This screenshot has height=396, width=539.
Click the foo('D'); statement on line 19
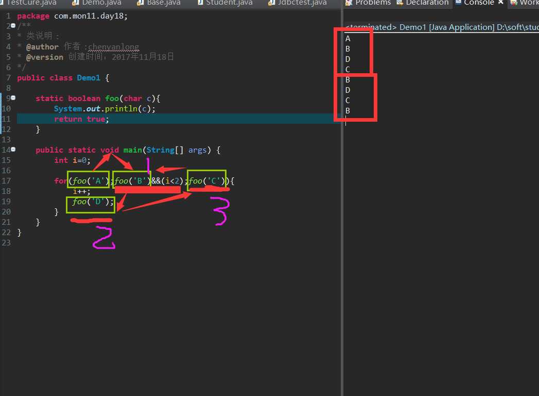pos(93,202)
